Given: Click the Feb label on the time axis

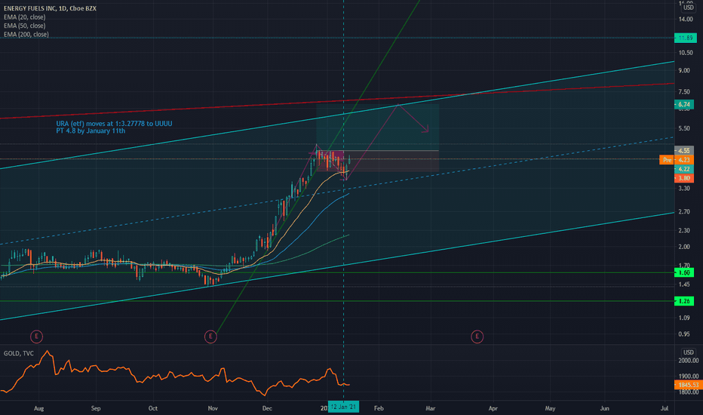Looking at the screenshot, I should tap(379, 408).
